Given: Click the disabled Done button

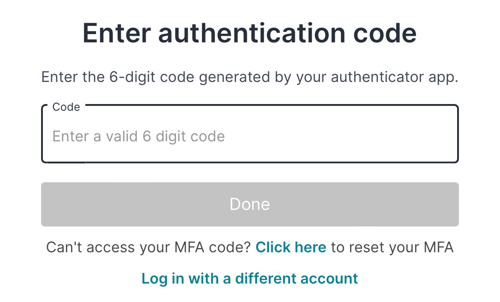Looking at the screenshot, I should 250,204.
